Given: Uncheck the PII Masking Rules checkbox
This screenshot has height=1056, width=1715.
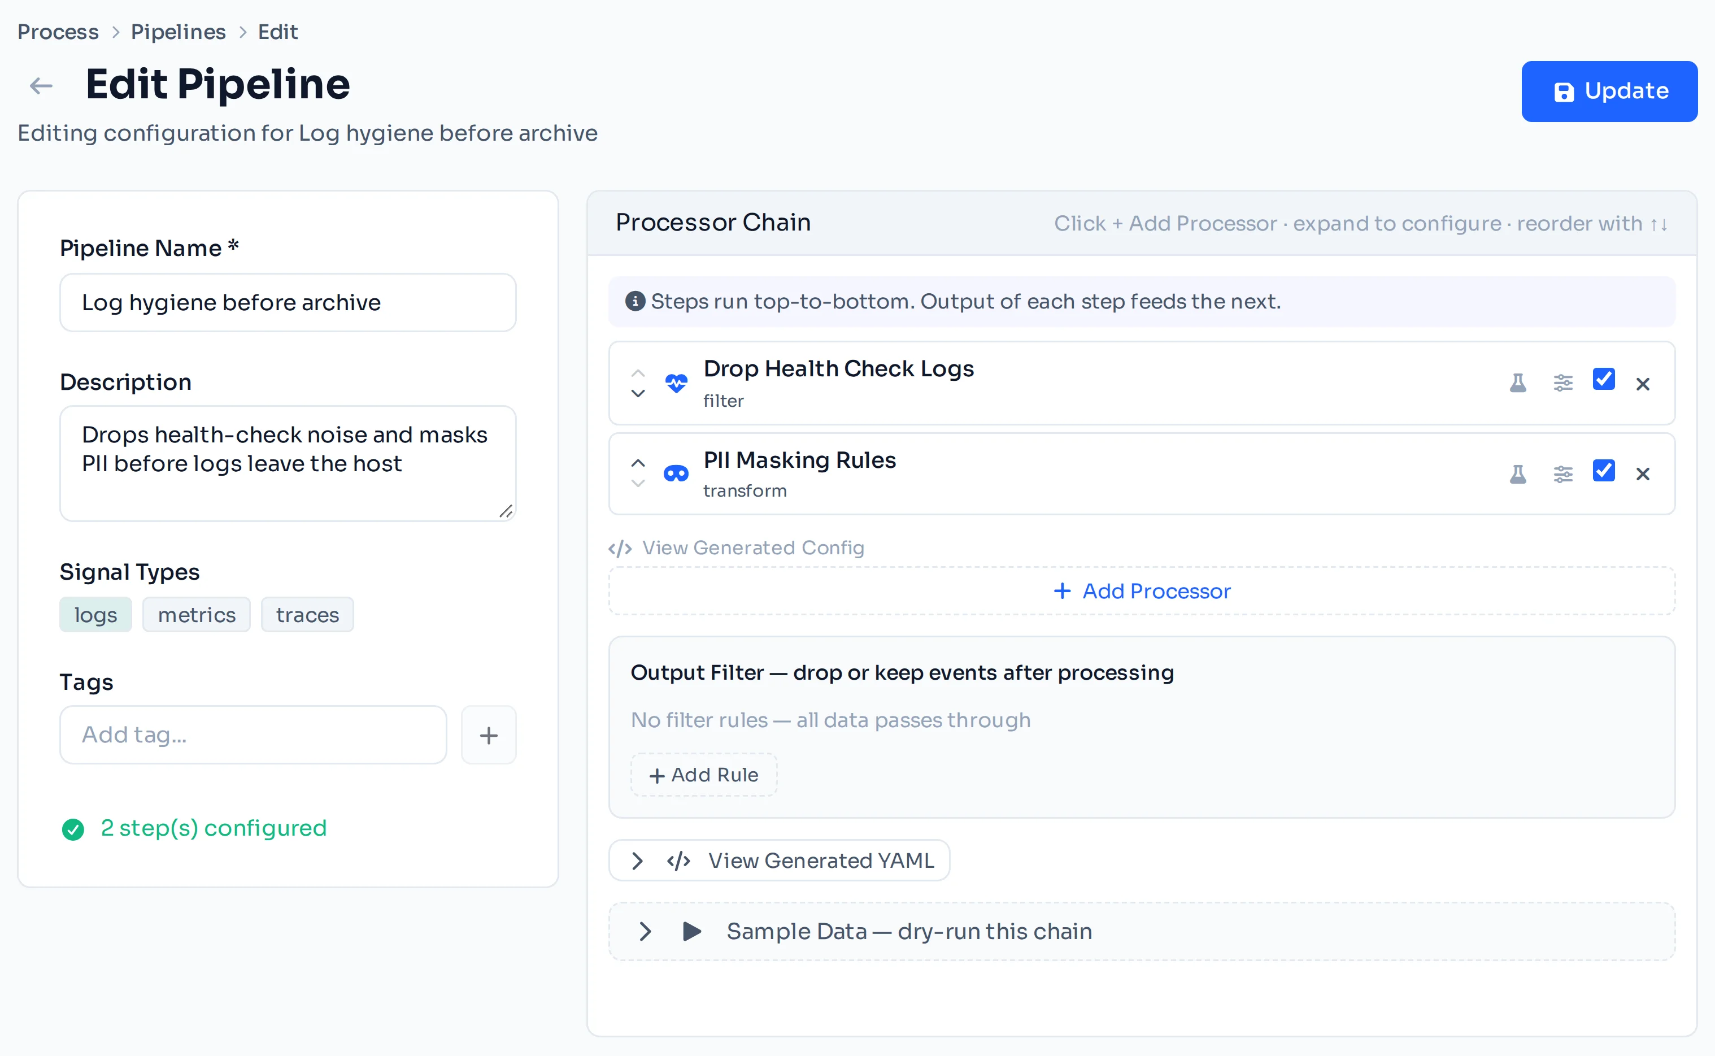Looking at the screenshot, I should coord(1603,471).
